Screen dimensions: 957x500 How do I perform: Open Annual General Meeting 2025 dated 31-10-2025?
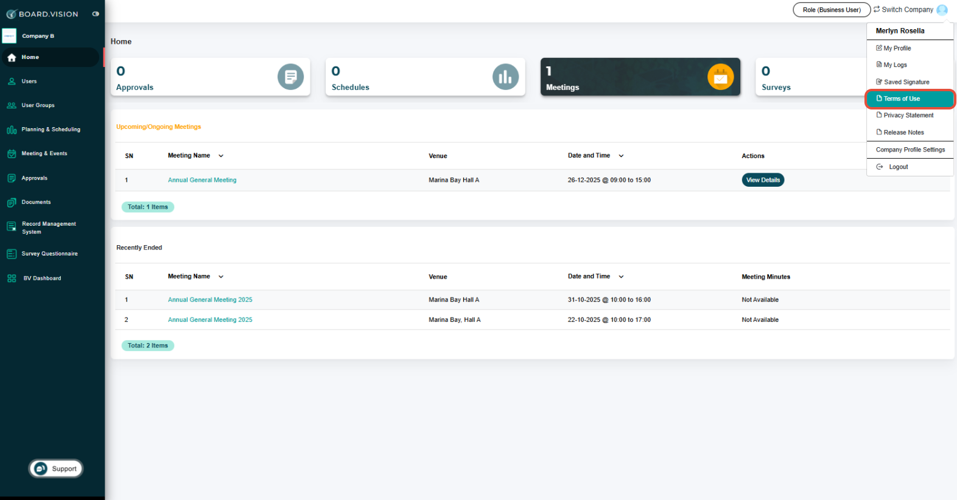[x=210, y=300]
